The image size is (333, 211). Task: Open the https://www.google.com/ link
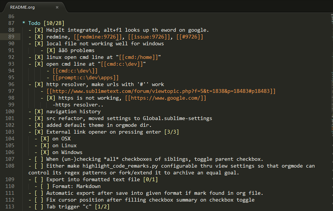[166, 98]
